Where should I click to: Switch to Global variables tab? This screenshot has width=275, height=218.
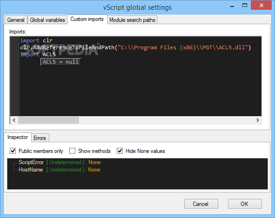(x=47, y=20)
